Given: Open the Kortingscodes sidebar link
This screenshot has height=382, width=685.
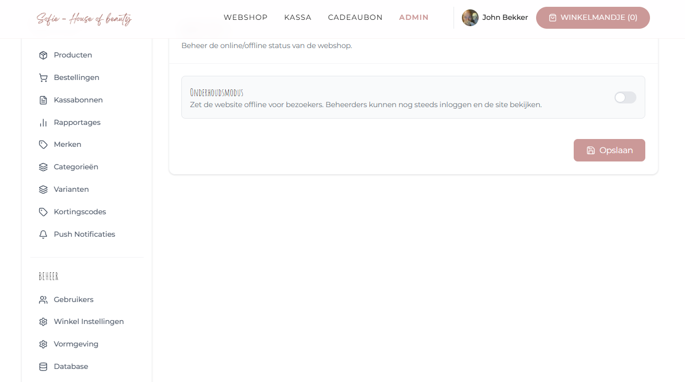Looking at the screenshot, I should (x=79, y=212).
